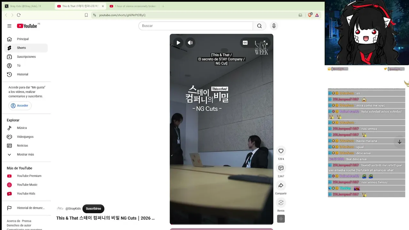Screen dimensions: 409x230
Task: Jump to latest chat with down arrow
Action: (x=399, y=142)
